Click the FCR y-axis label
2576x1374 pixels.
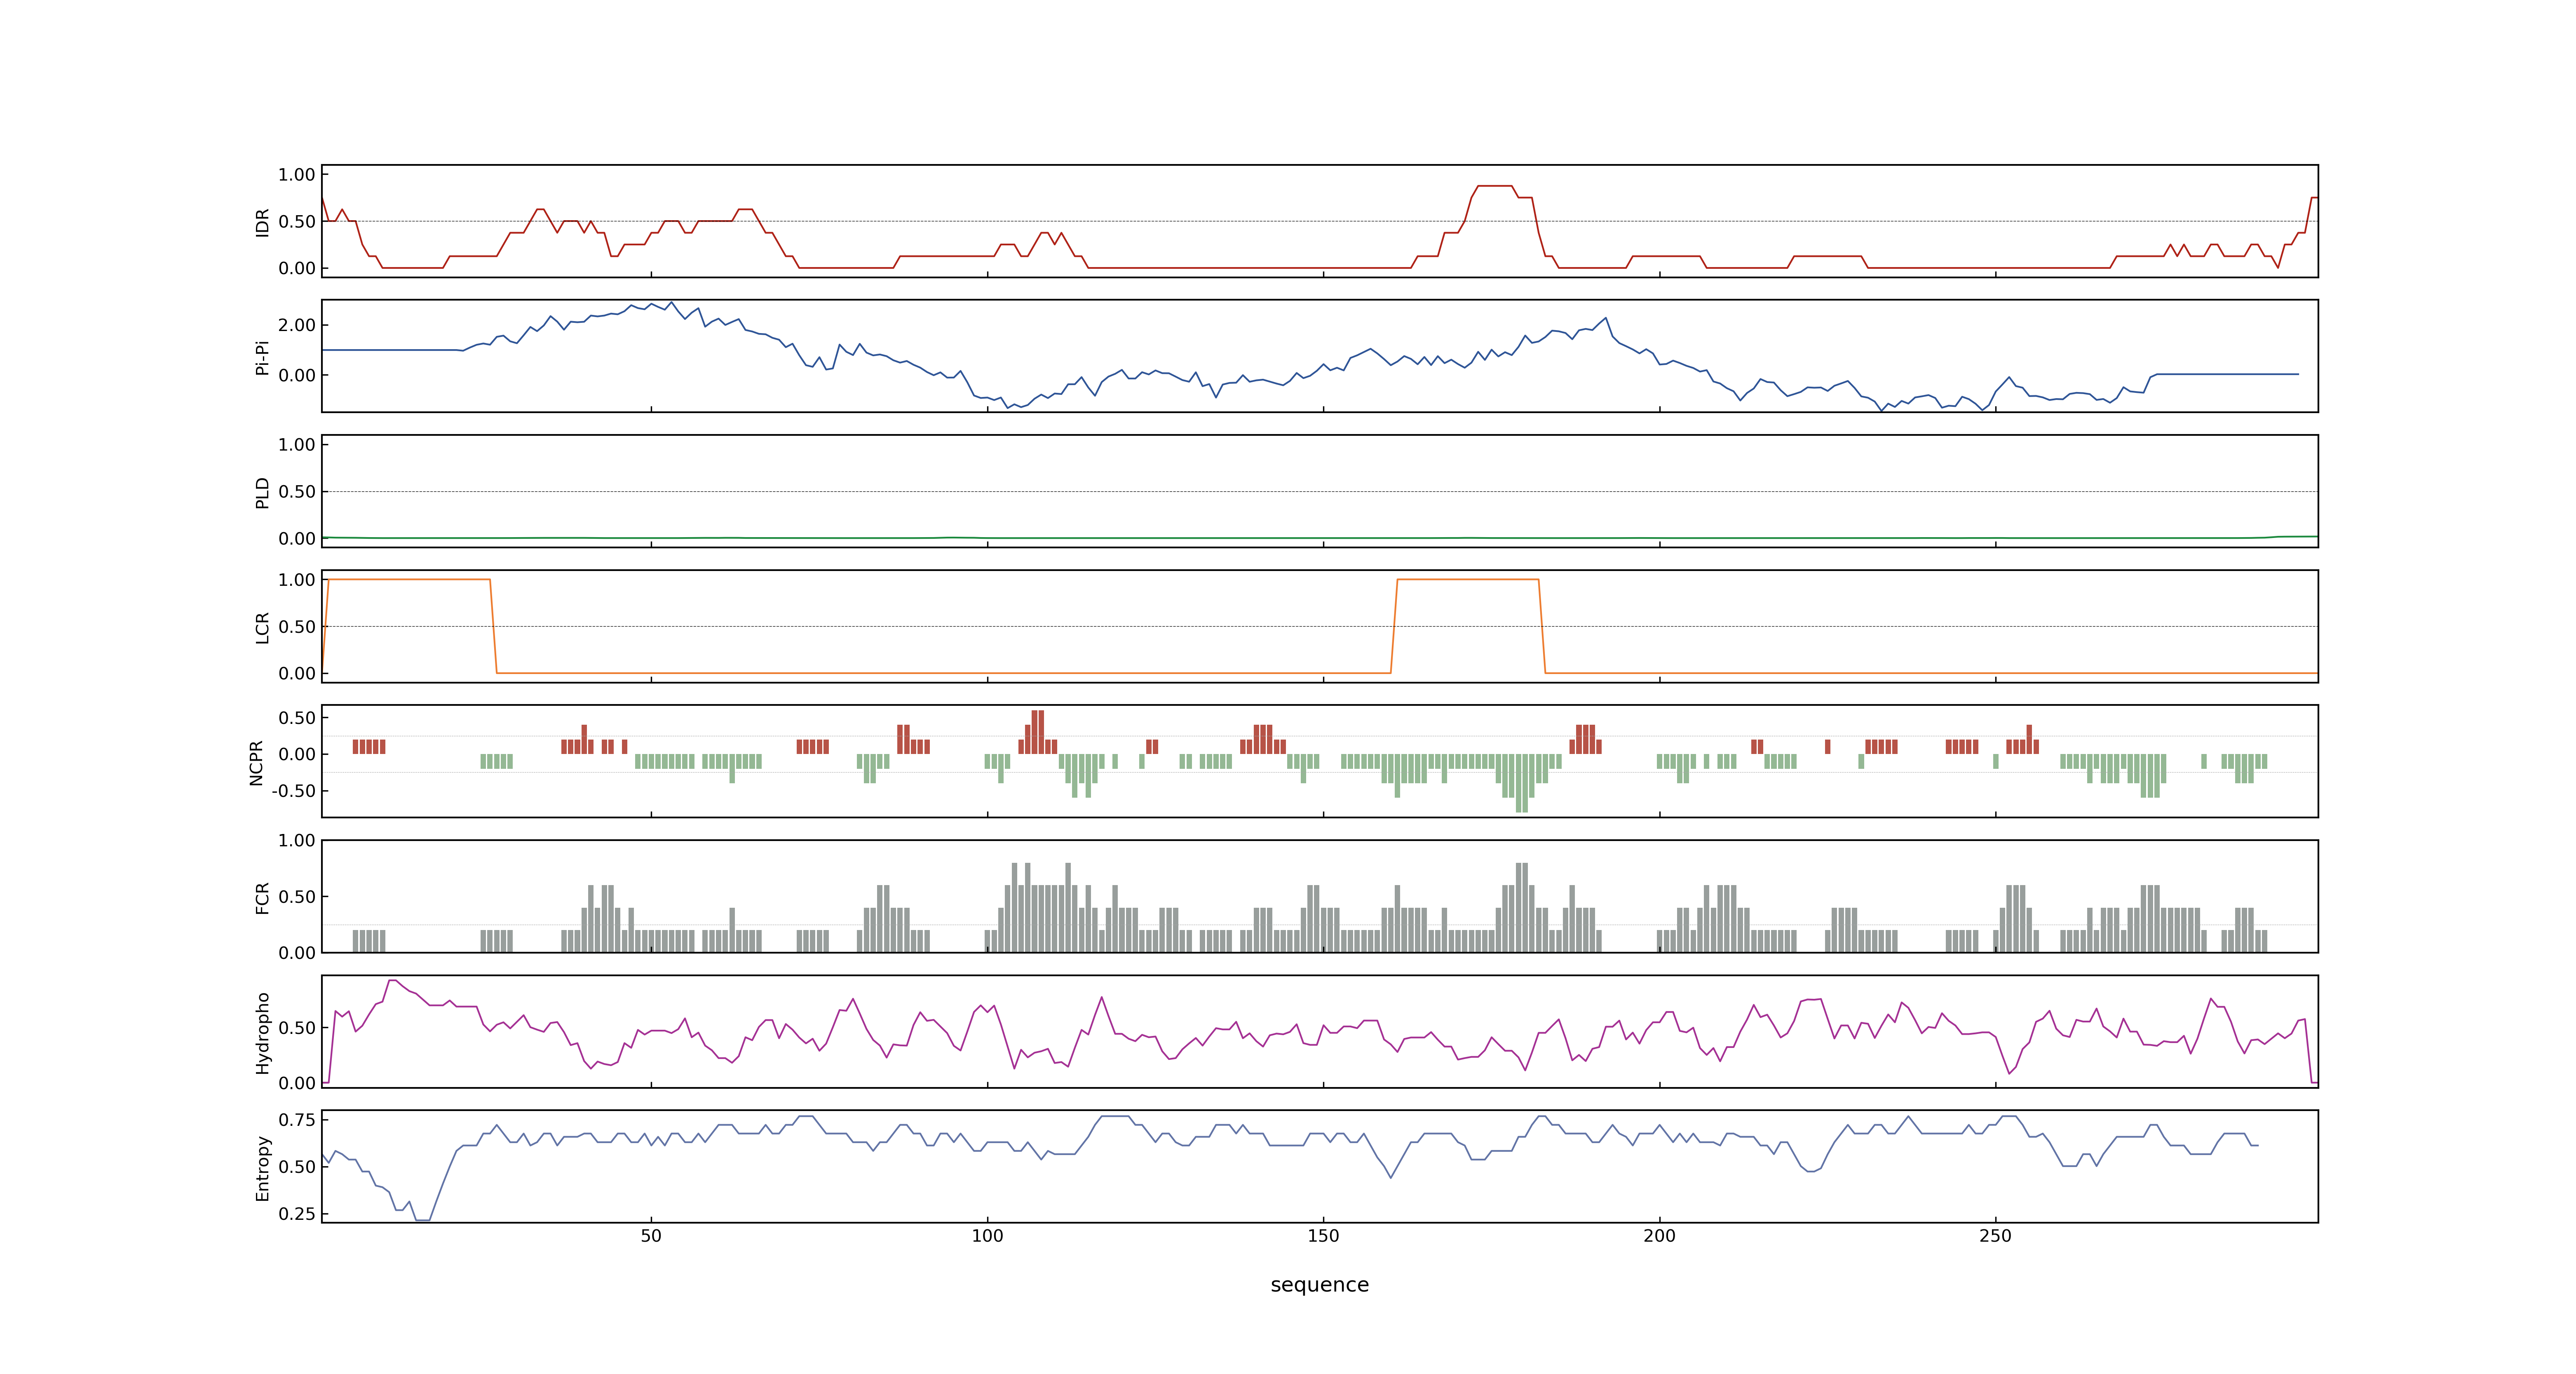[x=262, y=897]
